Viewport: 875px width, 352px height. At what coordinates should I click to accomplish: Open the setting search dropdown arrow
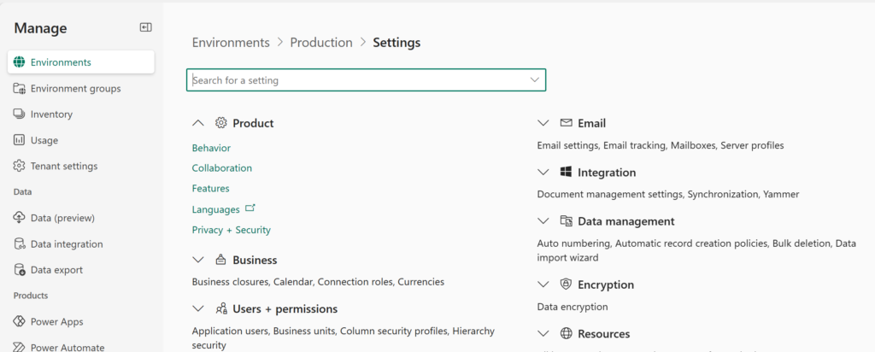pyautogui.click(x=535, y=79)
